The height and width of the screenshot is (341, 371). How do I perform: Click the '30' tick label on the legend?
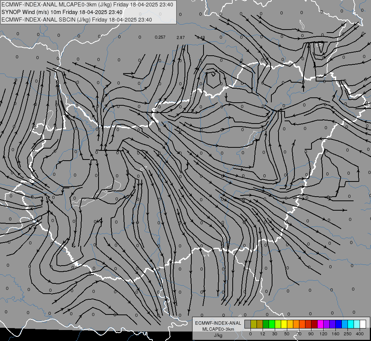275,334
